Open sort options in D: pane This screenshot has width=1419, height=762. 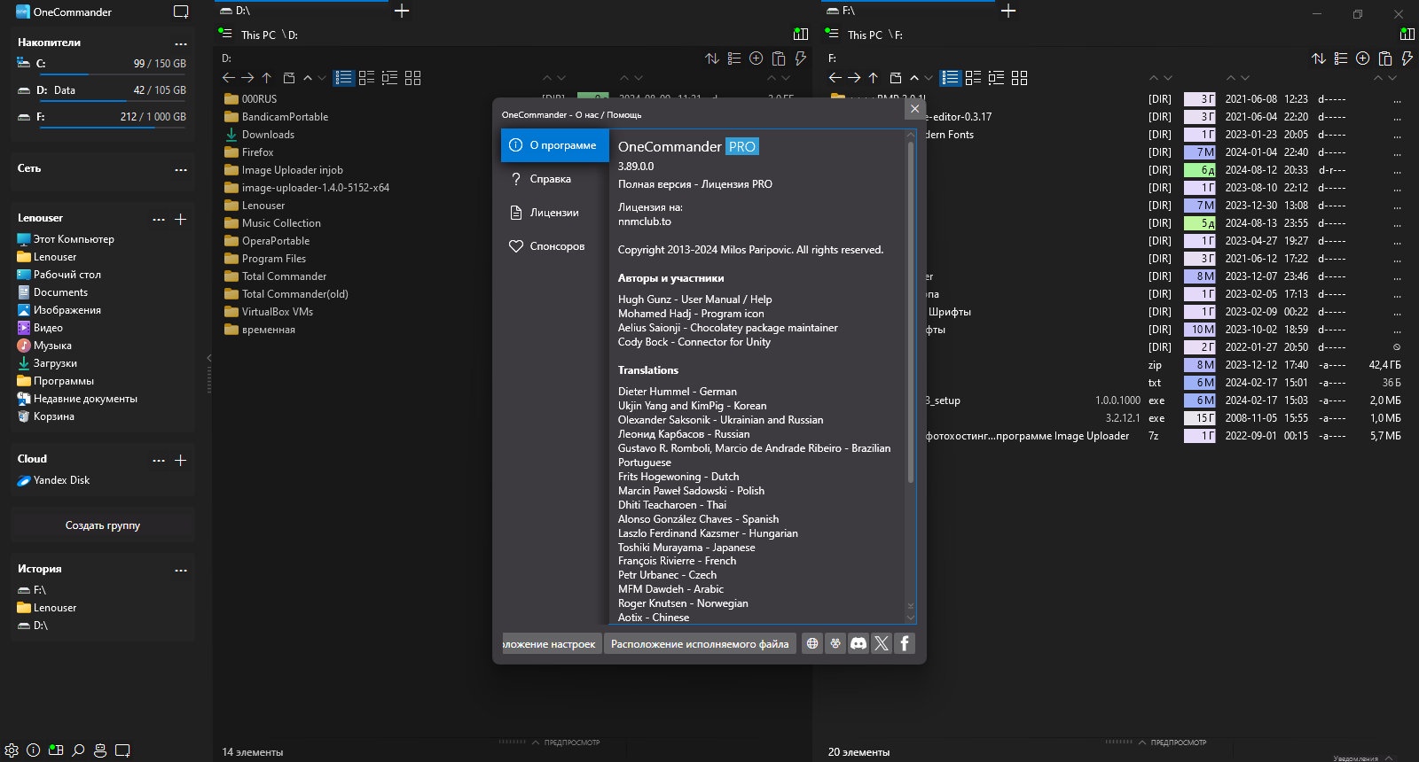712,58
